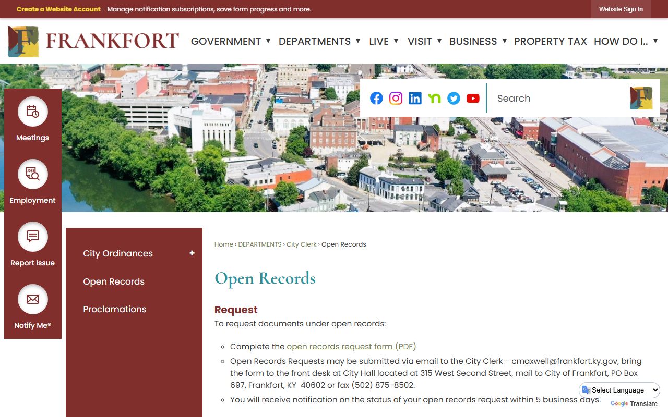Expand the VISIT menu arrow
The image size is (668, 417).
[x=439, y=41]
